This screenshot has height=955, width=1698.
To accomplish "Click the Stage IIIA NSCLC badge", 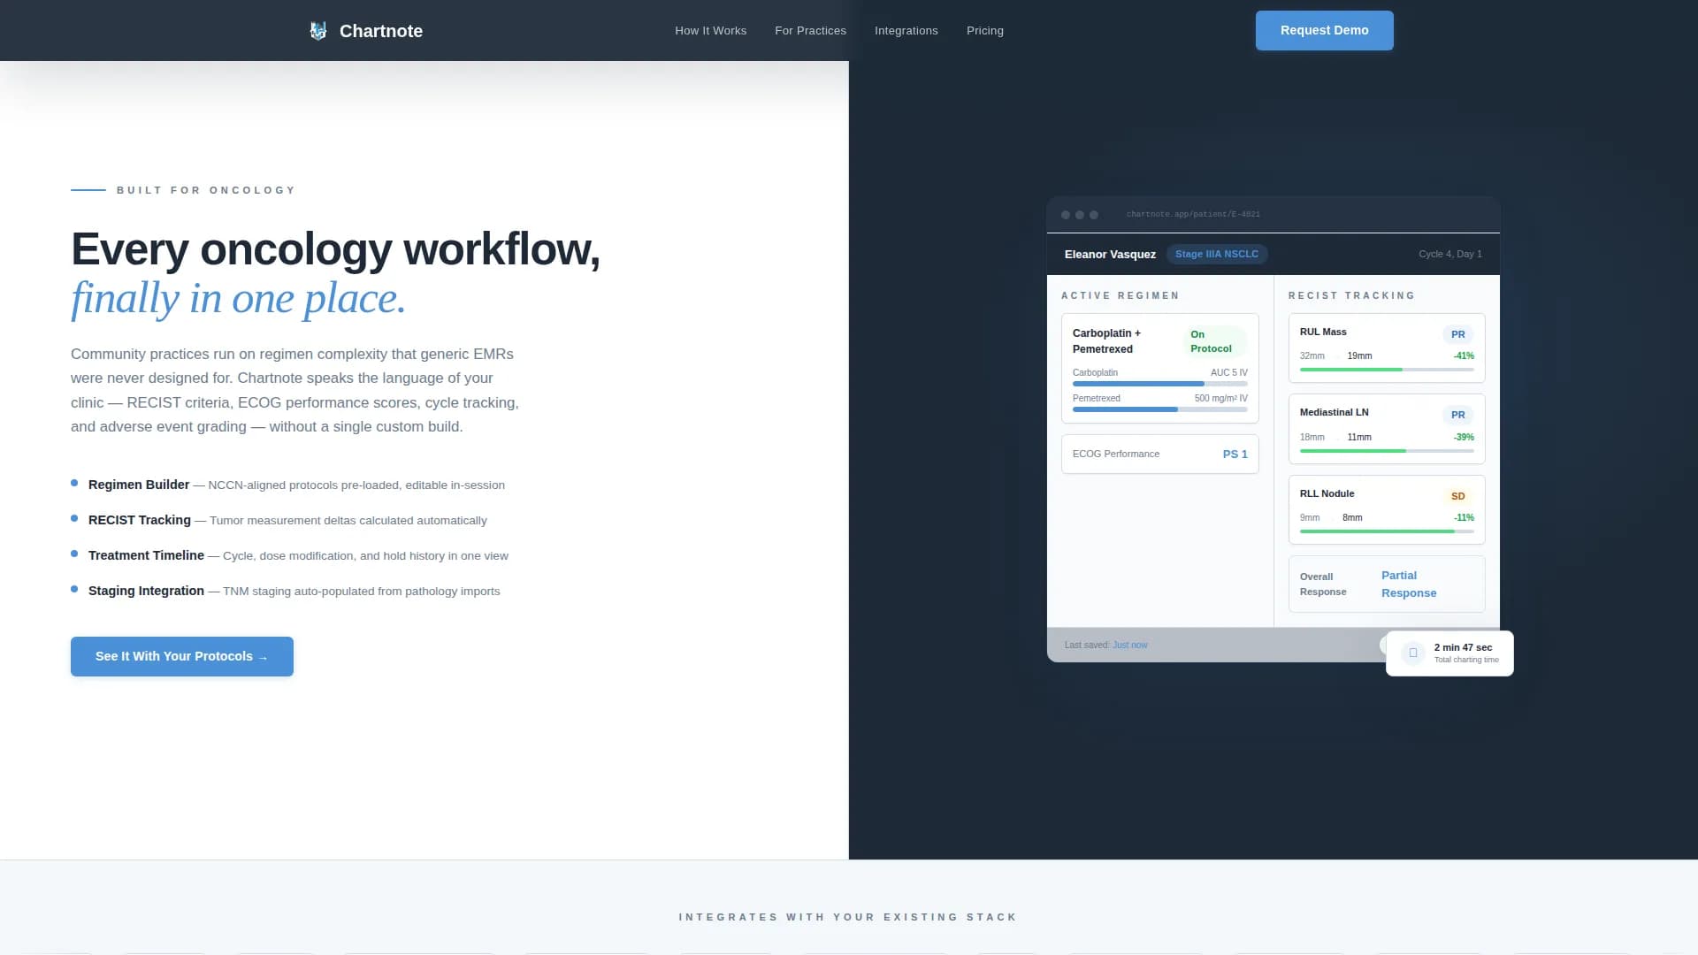I will [1217, 255].
